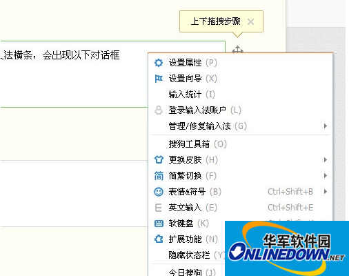Choose 更换皮肤 (H) menu item
This screenshot has height=276, width=349.
(240, 160)
